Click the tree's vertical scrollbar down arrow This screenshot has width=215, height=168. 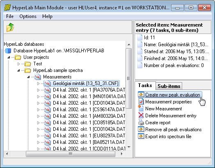point(129,147)
